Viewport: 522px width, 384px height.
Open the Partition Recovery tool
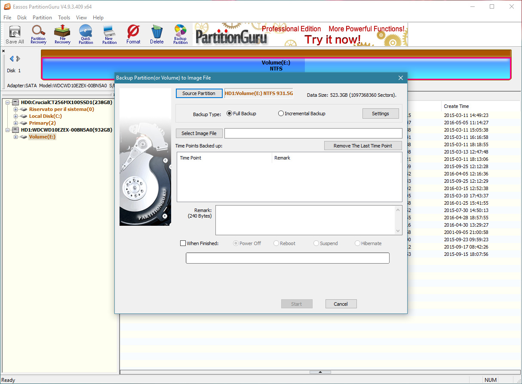38,34
